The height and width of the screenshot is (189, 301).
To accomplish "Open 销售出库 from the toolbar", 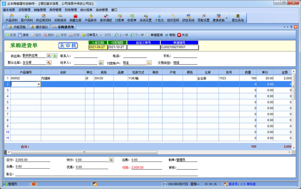I will [x=76, y=18].
